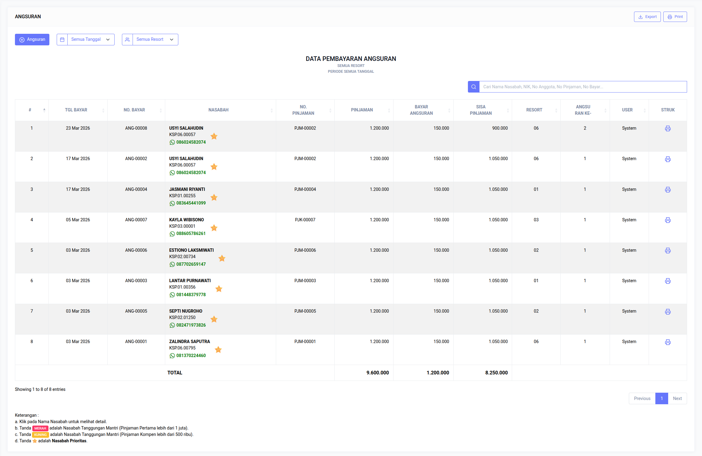
Task: Click printer icon in Zalindra Saputra row
Action: click(668, 342)
